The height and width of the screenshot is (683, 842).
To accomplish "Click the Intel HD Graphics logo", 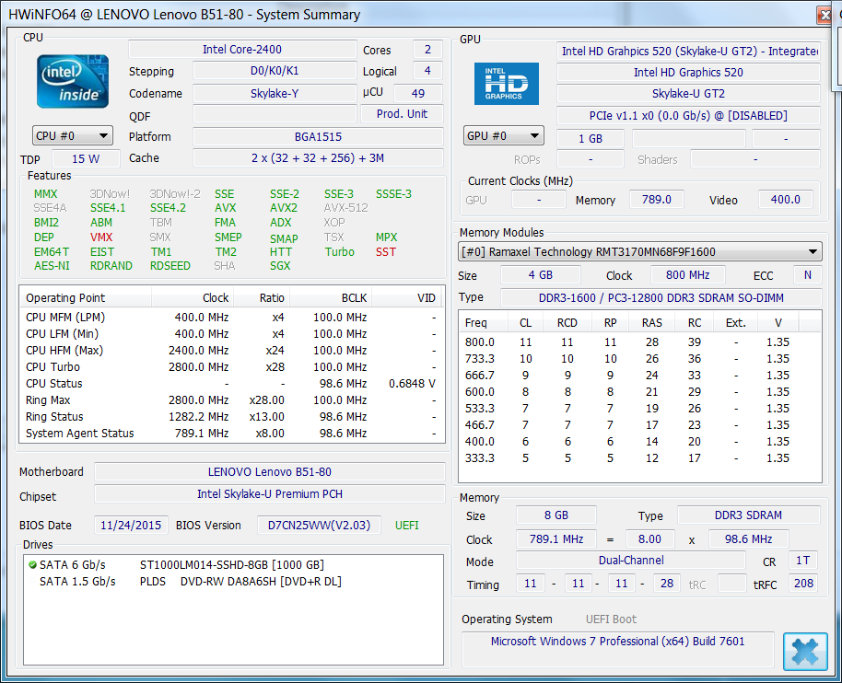I will [506, 84].
